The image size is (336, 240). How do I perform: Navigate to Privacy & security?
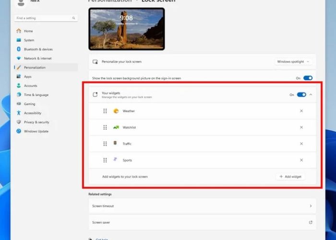[36, 122]
